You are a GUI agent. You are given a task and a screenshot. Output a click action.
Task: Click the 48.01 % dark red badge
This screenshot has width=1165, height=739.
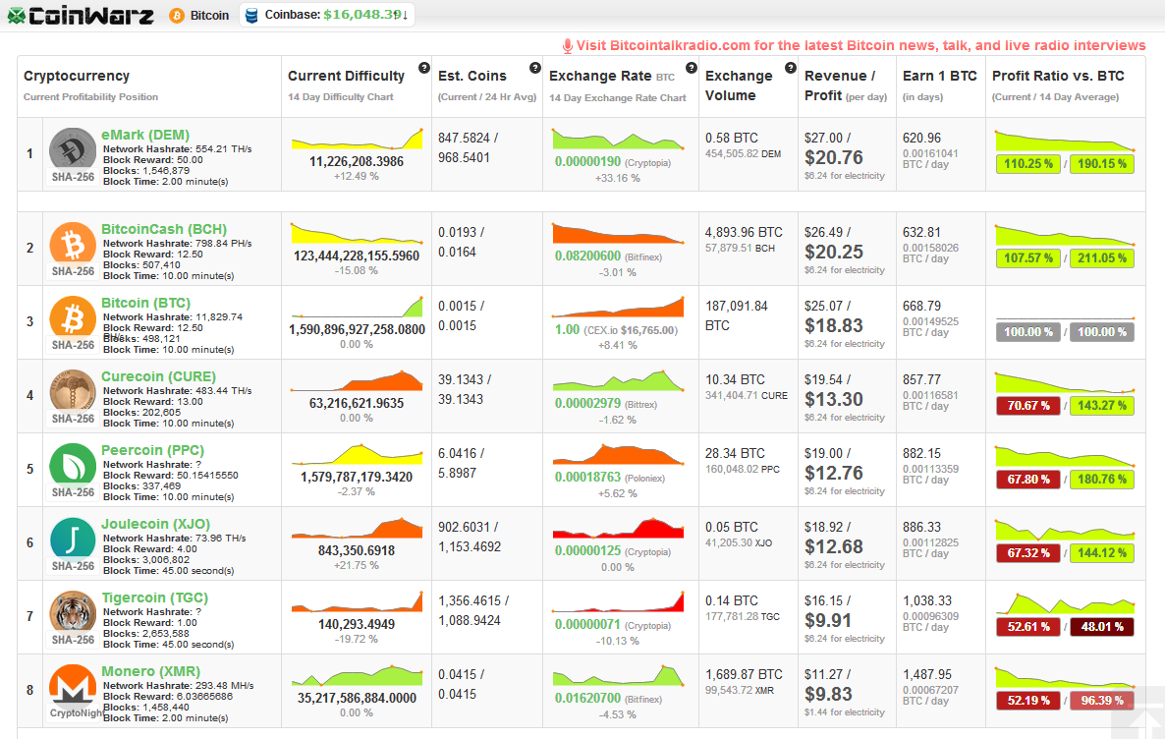tap(1102, 627)
